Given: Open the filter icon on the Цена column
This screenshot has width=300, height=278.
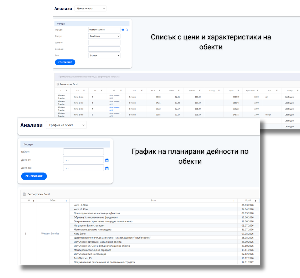Looking at the screenshot, I should tap(238, 91).
